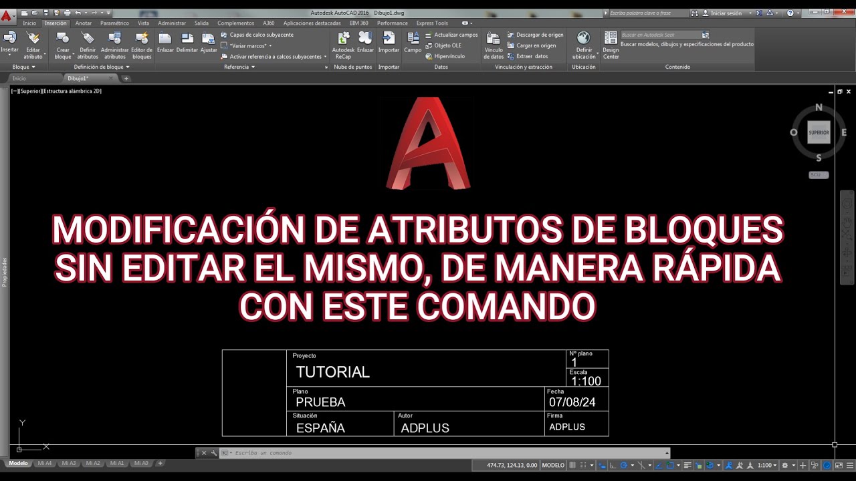Image resolution: width=856 pixels, height=481 pixels.
Task: Toggle annotation visibility in status bar
Action: point(728,465)
